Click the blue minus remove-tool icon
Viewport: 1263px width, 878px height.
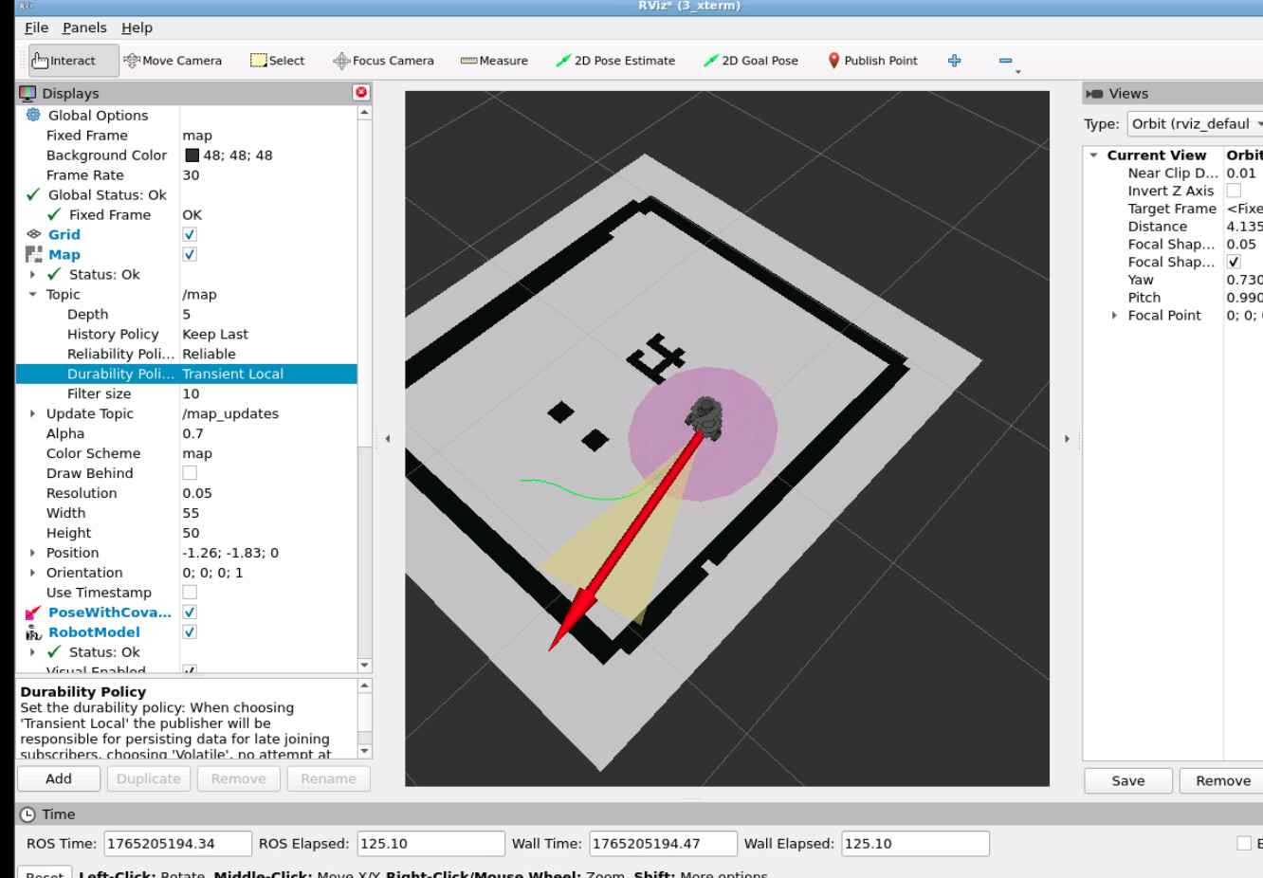point(1005,61)
